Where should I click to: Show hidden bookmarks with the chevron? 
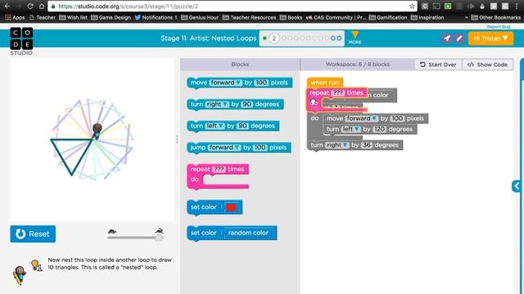click(467, 17)
